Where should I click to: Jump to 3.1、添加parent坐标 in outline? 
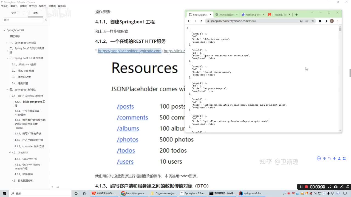point(24,65)
